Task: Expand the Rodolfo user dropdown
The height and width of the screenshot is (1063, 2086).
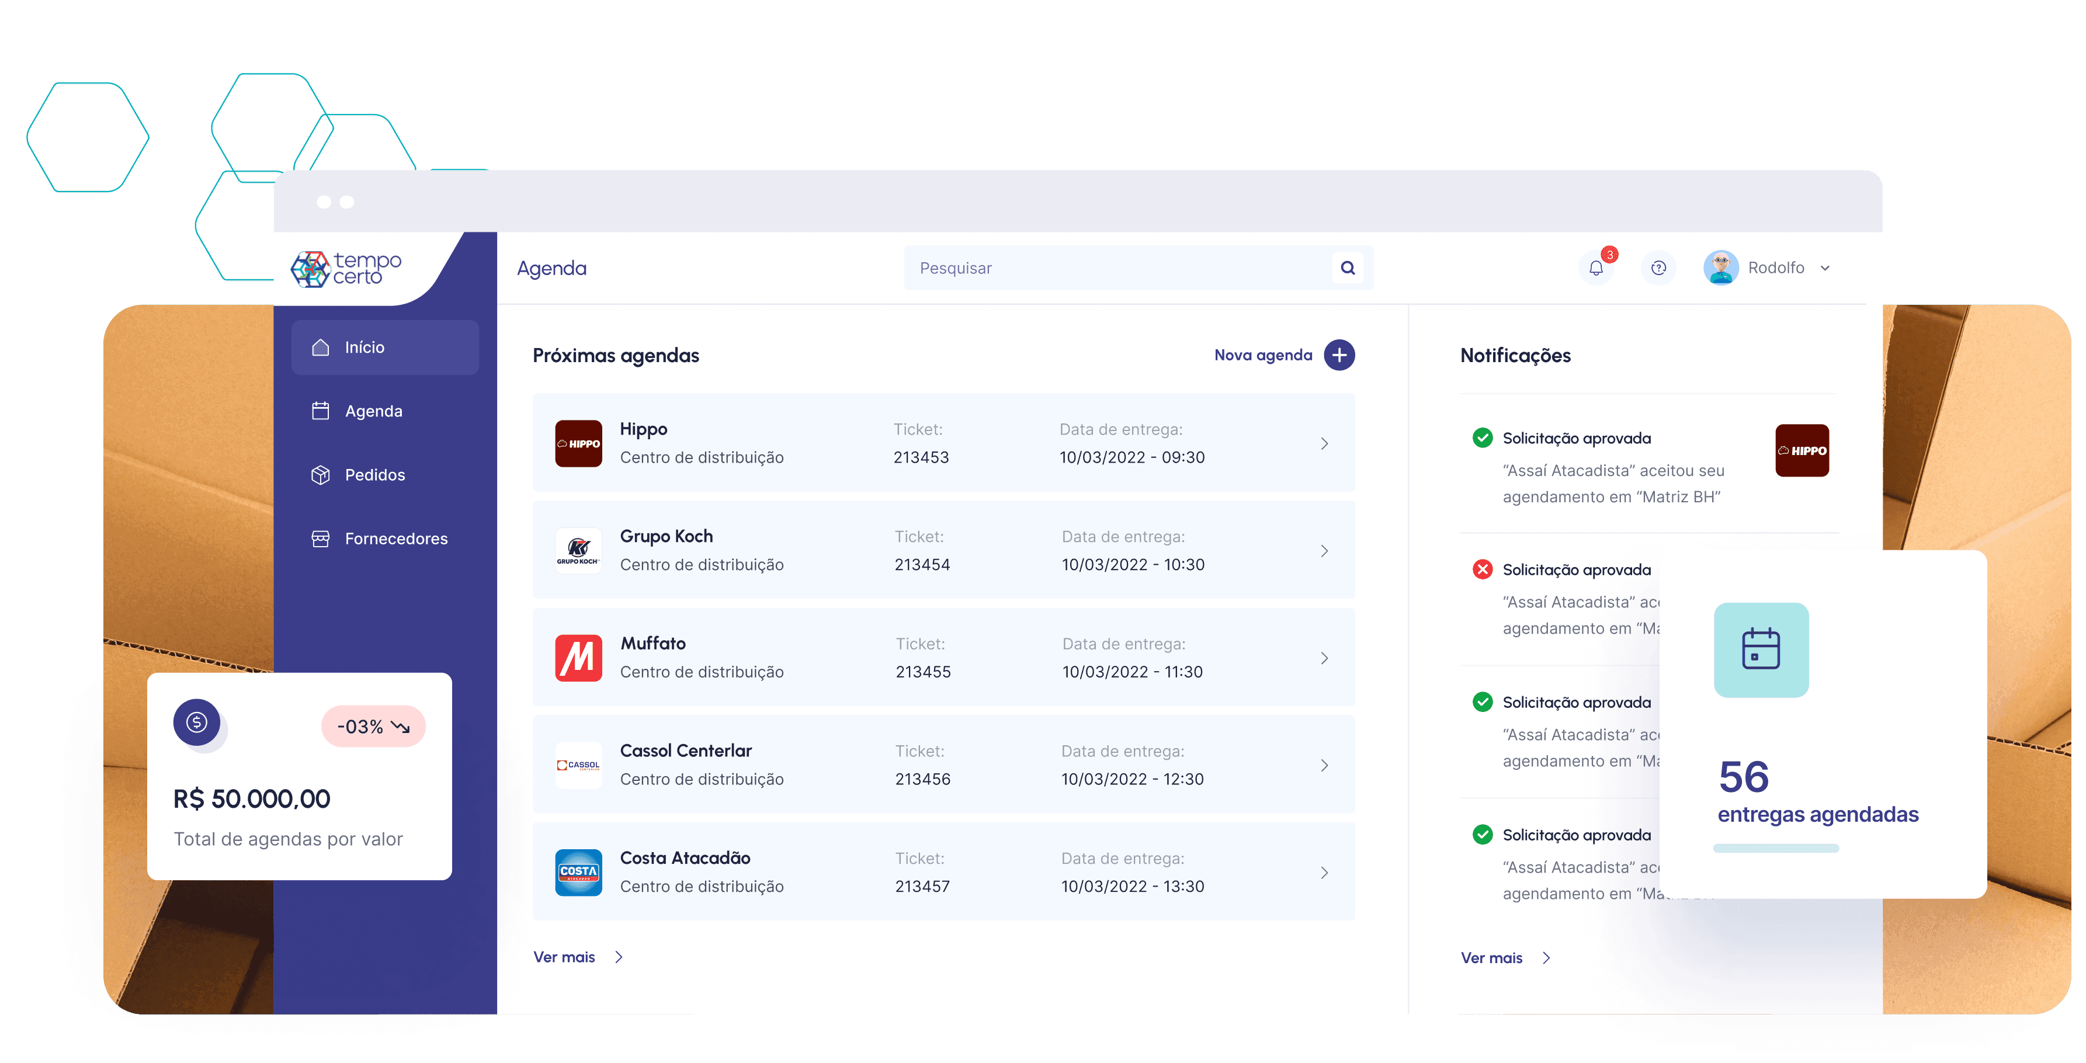Action: (1824, 268)
